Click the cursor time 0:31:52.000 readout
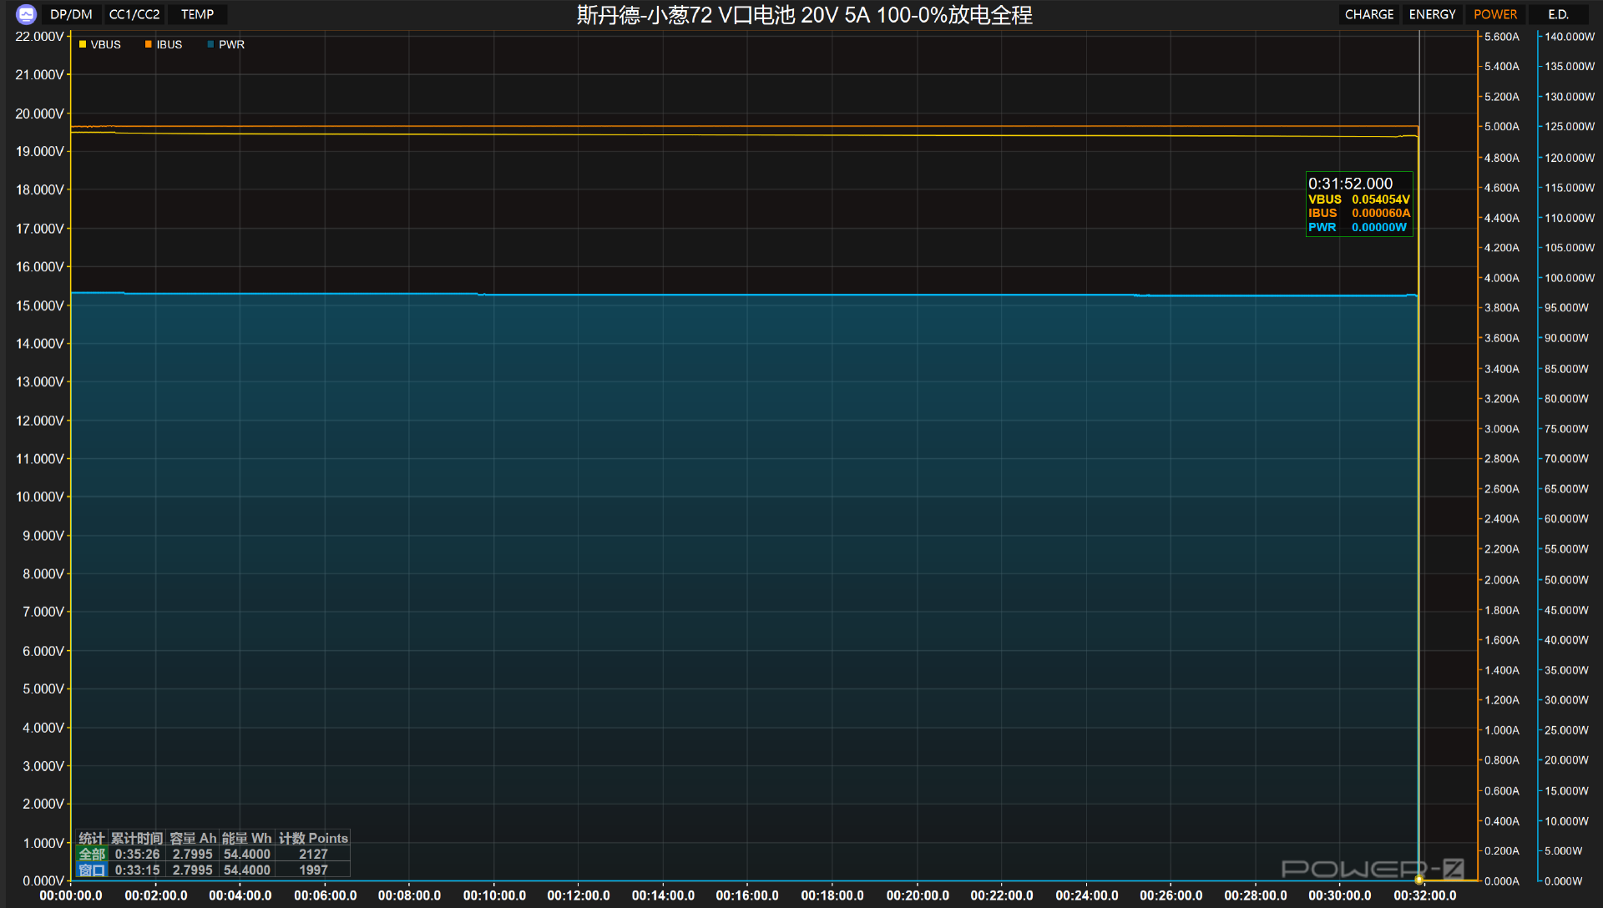The width and height of the screenshot is (1603, 908). pyautogui.click(x=1350, y=184)
